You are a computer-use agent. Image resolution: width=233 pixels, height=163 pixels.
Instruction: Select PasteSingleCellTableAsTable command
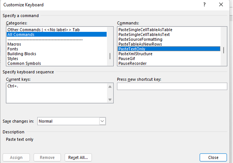tap(169, 30)
